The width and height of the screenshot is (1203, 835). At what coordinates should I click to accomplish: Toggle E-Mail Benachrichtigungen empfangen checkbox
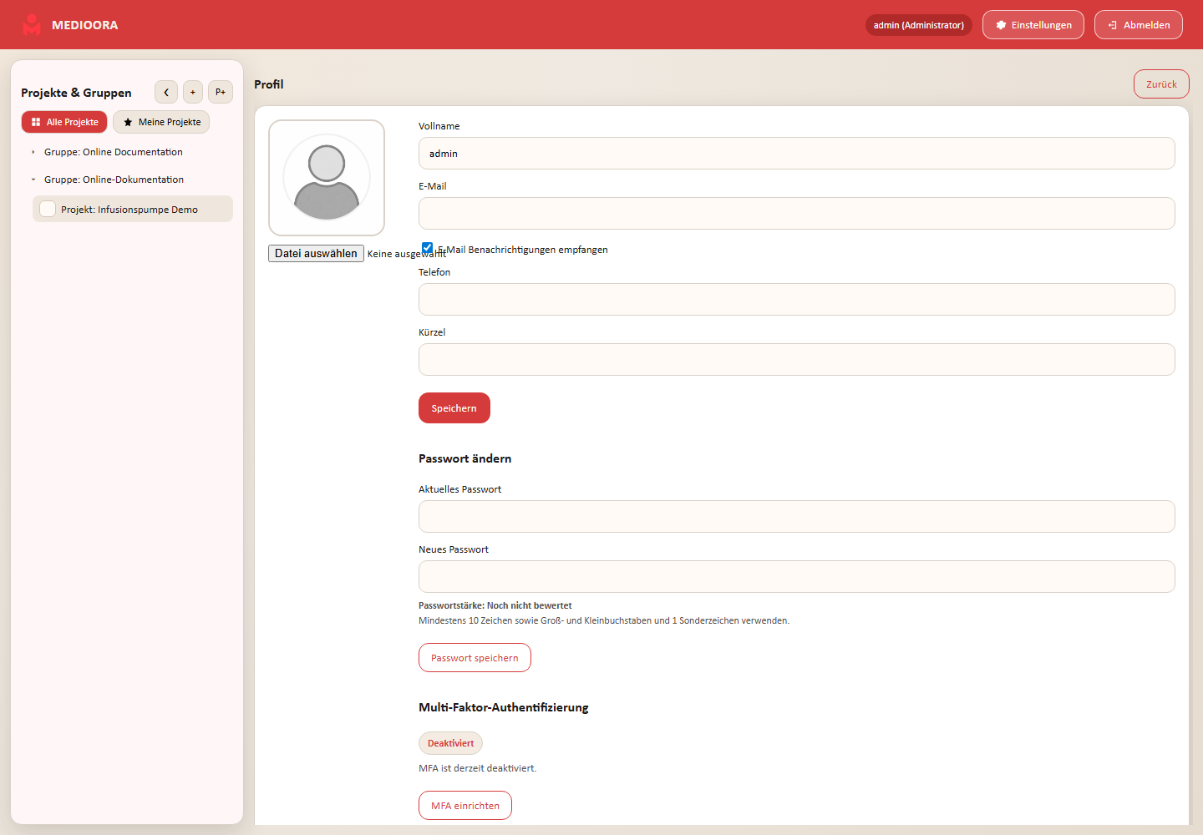pyautogui.click(x=428, y=248)
